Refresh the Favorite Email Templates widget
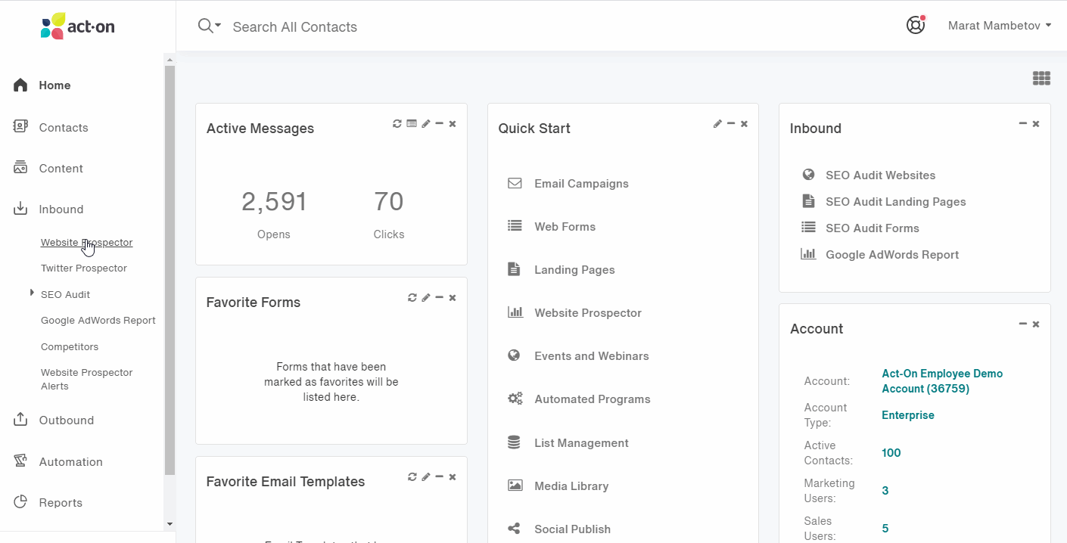1067x543 pixels. coord(412,476)
